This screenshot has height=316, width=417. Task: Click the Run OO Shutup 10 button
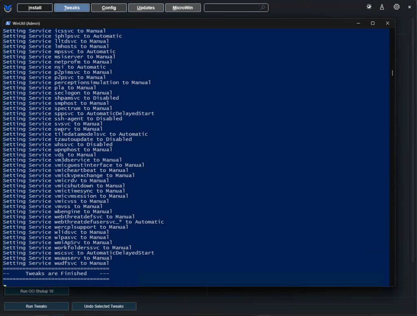coord(37,291)
